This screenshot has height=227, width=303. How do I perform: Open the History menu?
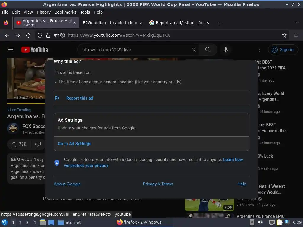point(43,12)
